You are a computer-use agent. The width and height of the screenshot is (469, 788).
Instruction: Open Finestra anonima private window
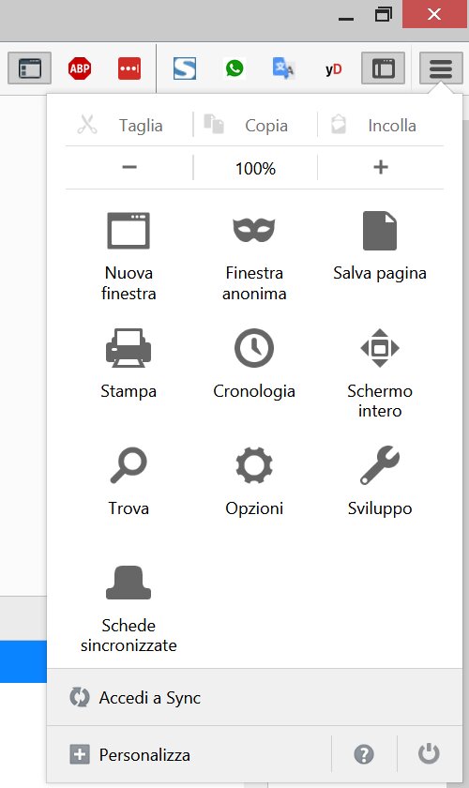click(254, 256)
